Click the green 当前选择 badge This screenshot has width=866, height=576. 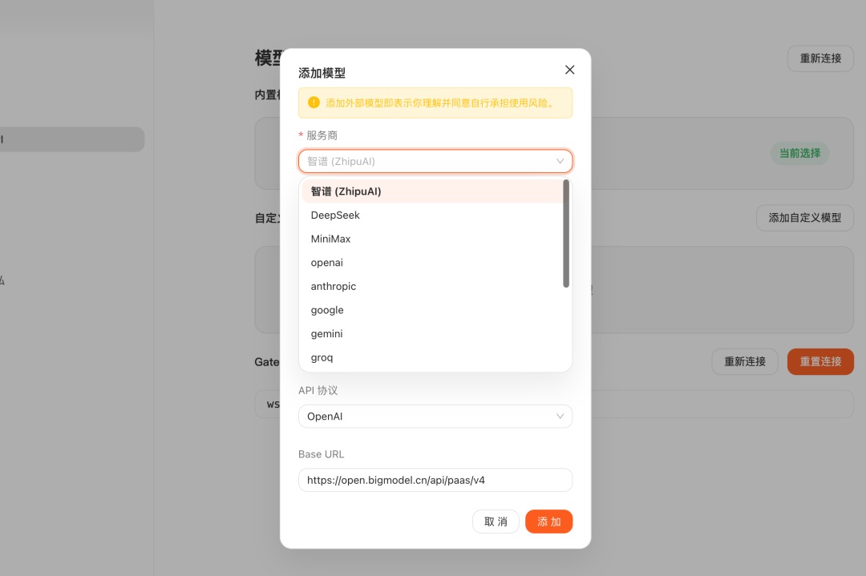pos(799,153)
